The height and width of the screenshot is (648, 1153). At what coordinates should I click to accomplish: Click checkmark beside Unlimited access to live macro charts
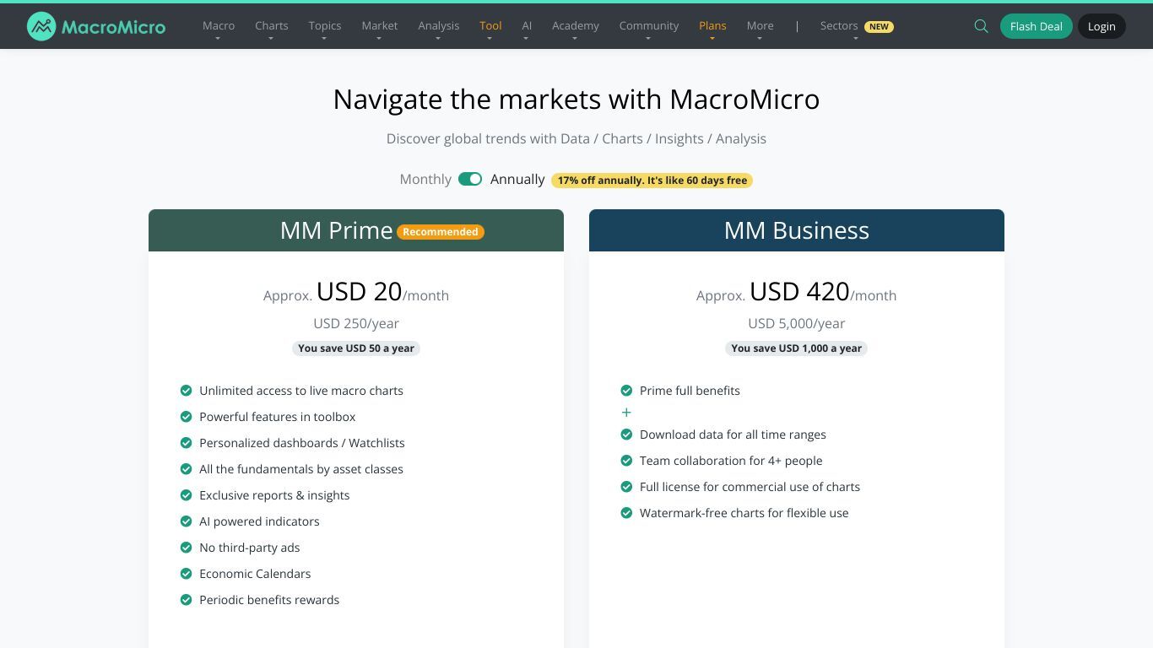pyautogui.click(x=186, y=391)
